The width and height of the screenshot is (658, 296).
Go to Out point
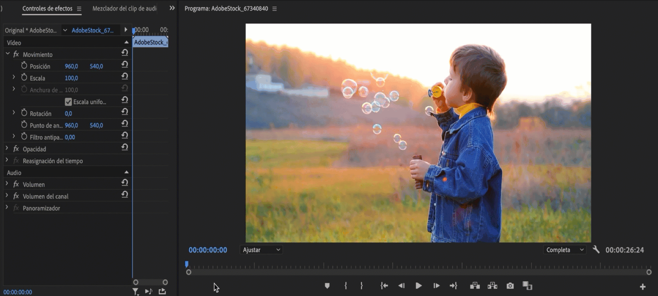[453, 286]
